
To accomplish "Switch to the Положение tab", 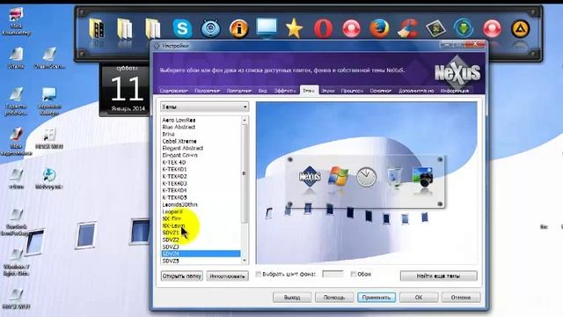I will (207, 91).
